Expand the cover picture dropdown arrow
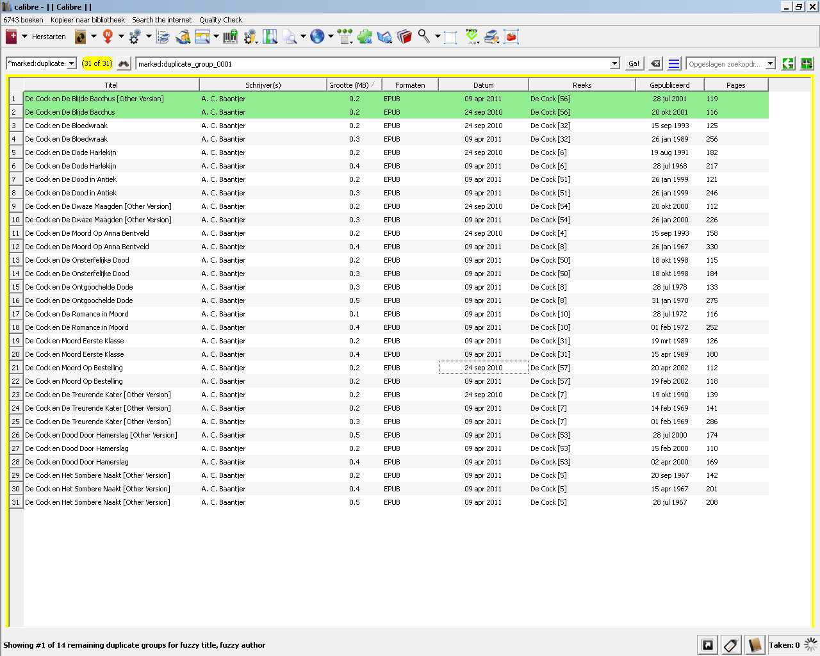The image size is (820, 656). [216, 37]
